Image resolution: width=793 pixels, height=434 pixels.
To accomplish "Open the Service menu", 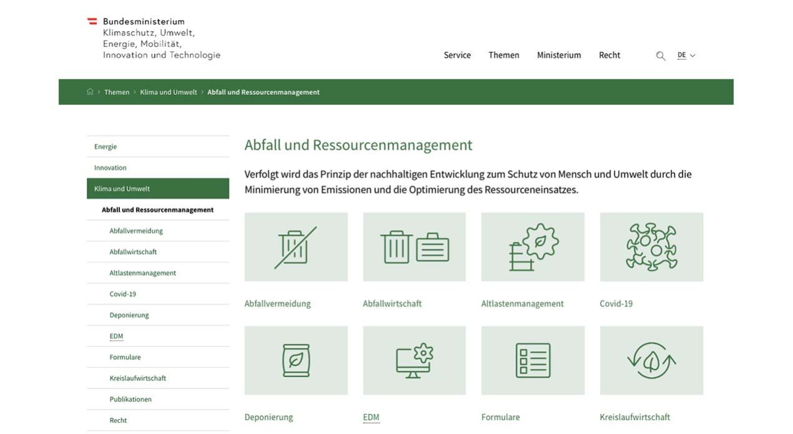I will tap(457, 55).
